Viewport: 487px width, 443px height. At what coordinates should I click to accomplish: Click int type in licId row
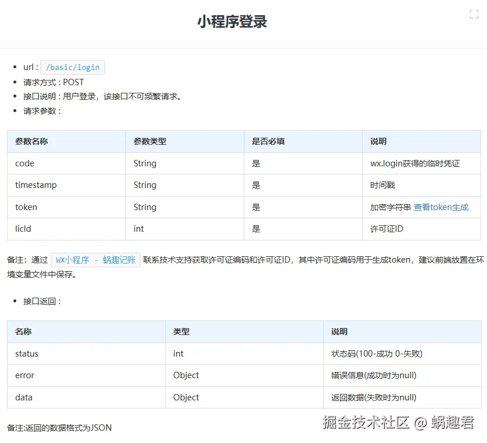[185, 229]
